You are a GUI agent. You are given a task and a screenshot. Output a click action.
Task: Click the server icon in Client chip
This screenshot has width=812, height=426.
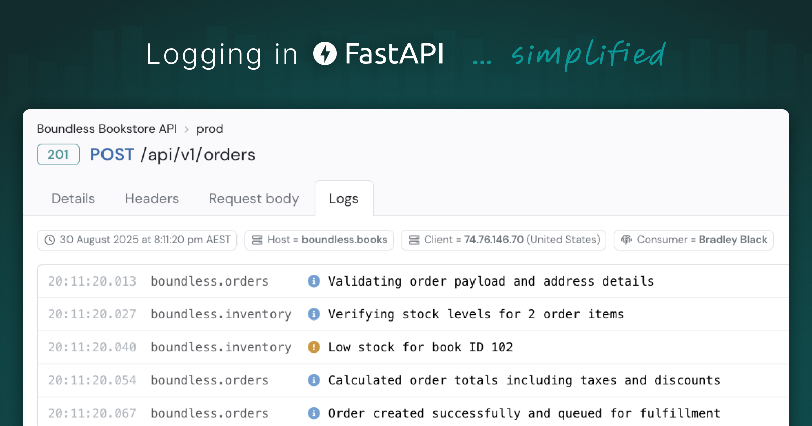[x=414, y=240]
